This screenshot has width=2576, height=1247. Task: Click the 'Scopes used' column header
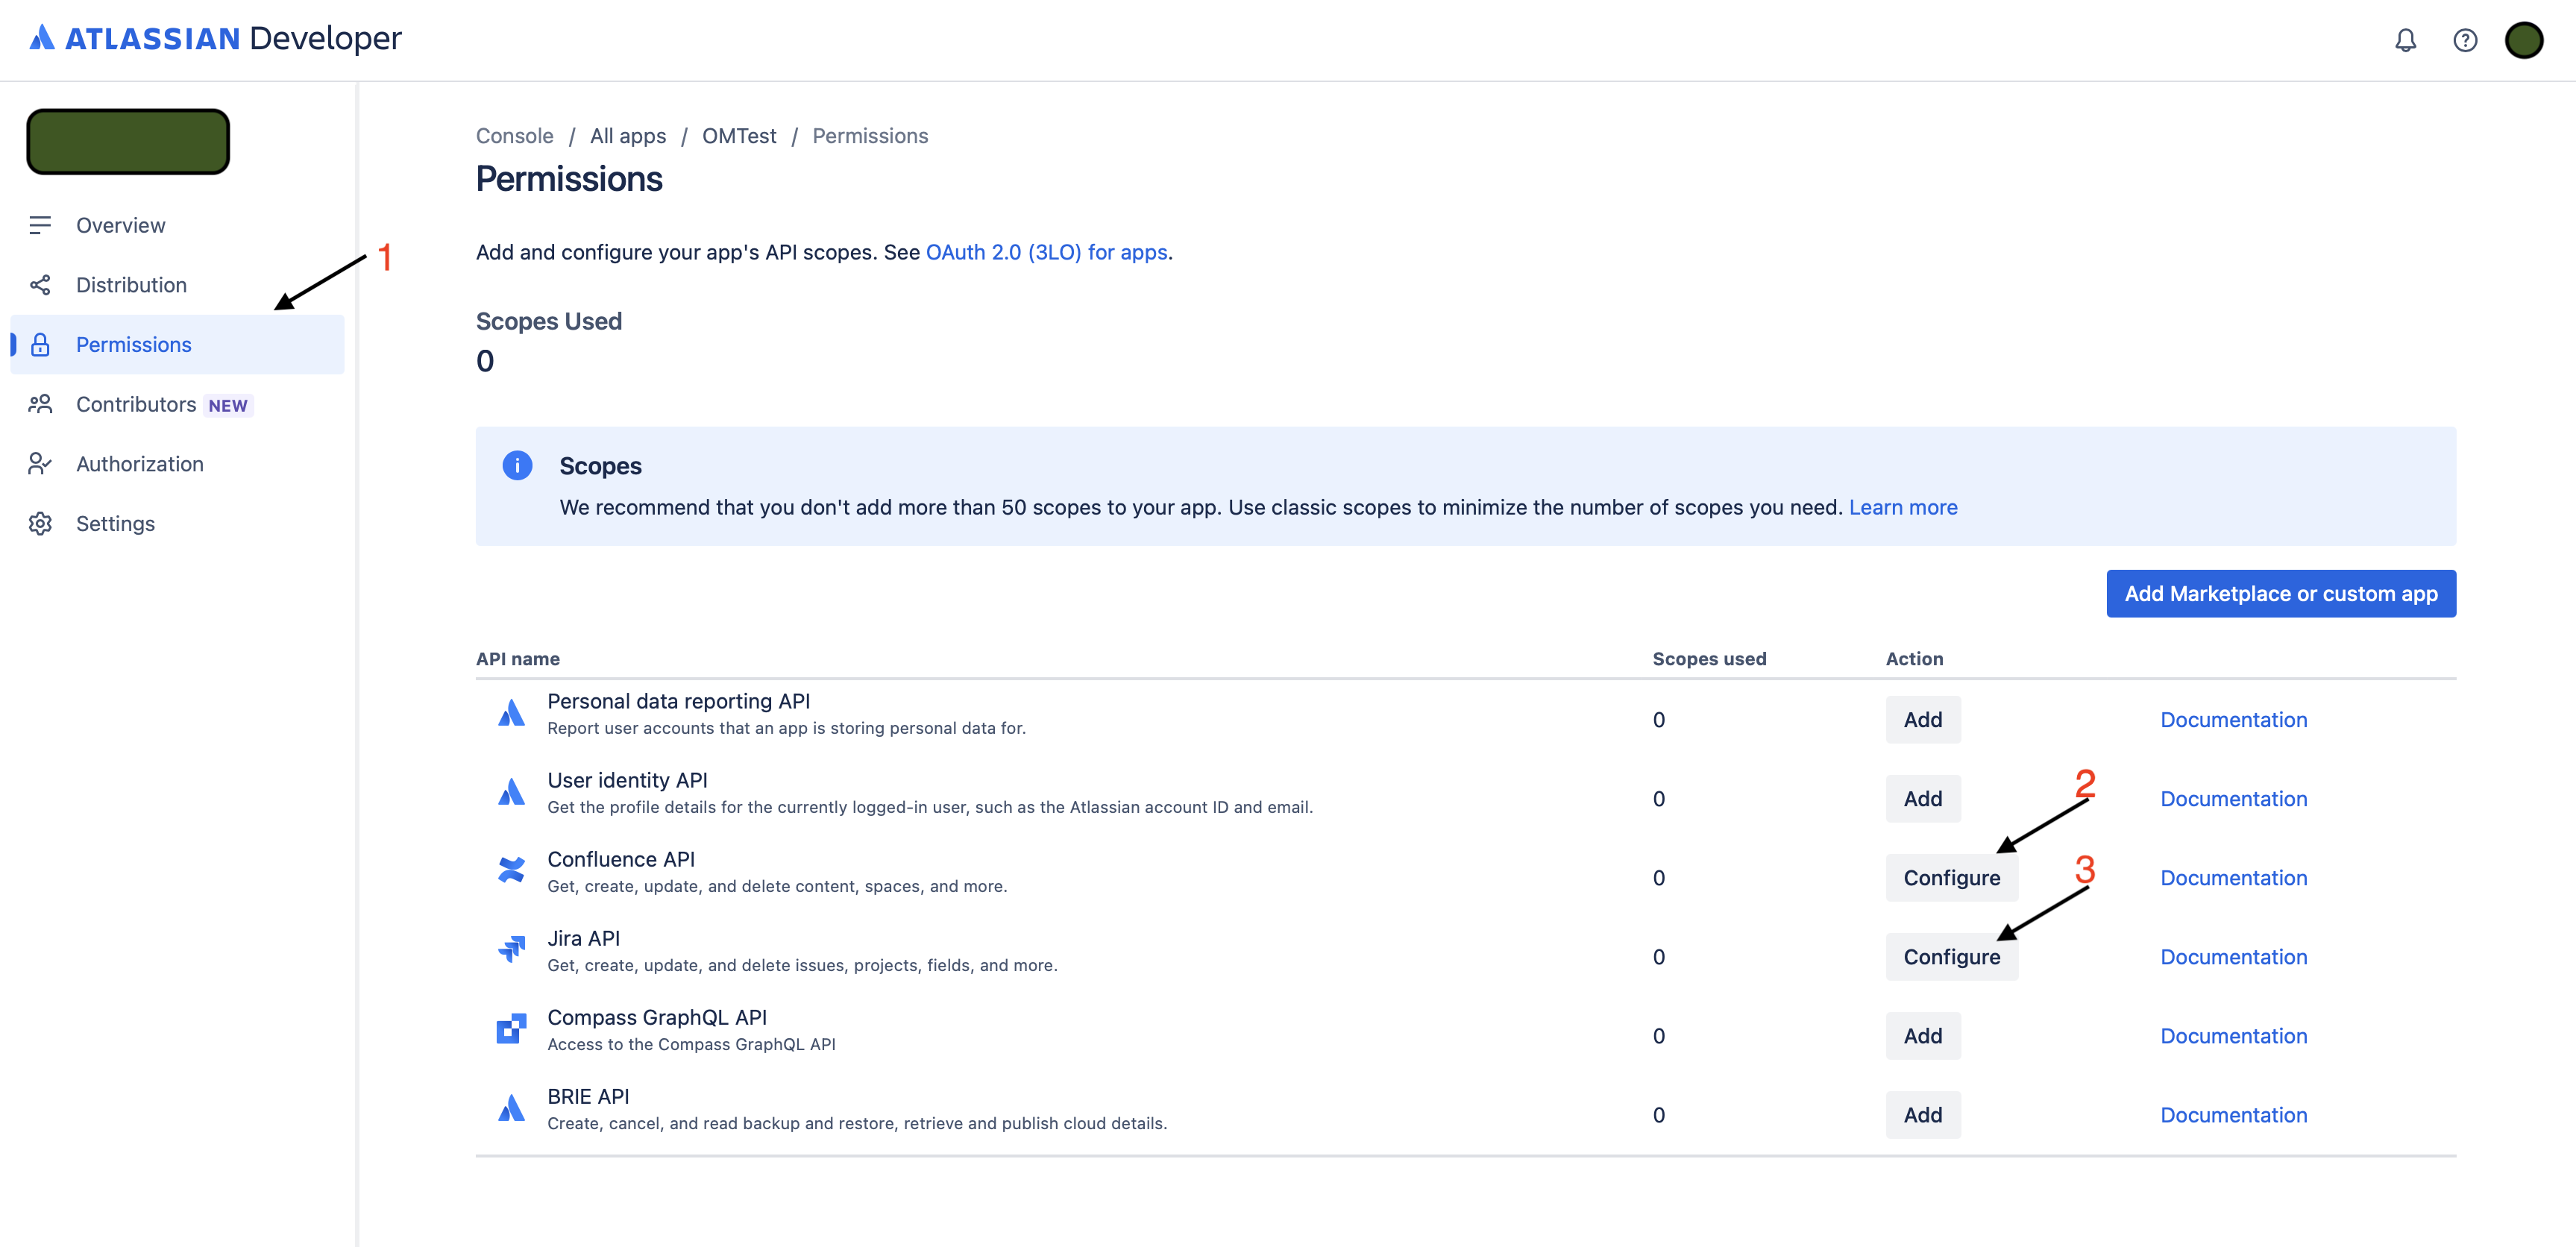coord(1709,659)
